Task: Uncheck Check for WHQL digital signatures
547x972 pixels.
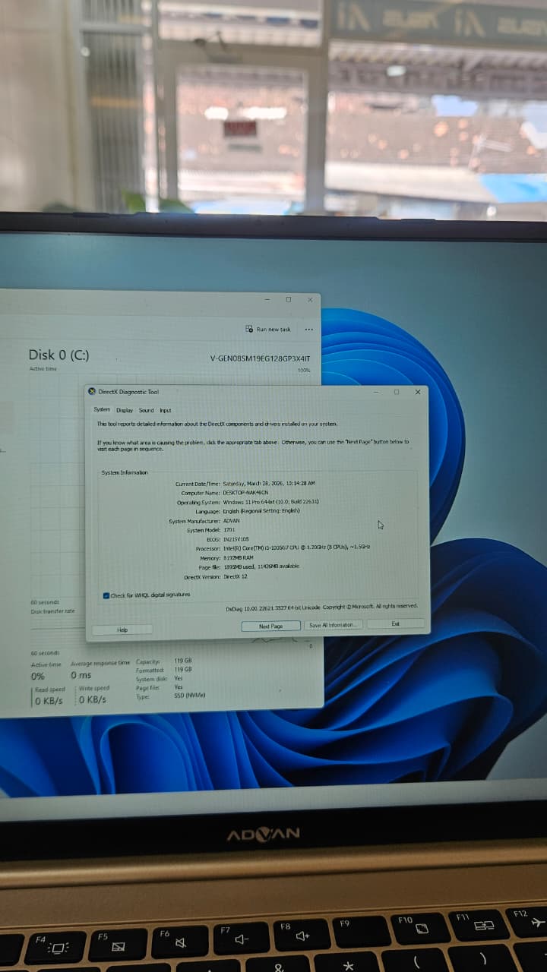Action: [106, 595]
